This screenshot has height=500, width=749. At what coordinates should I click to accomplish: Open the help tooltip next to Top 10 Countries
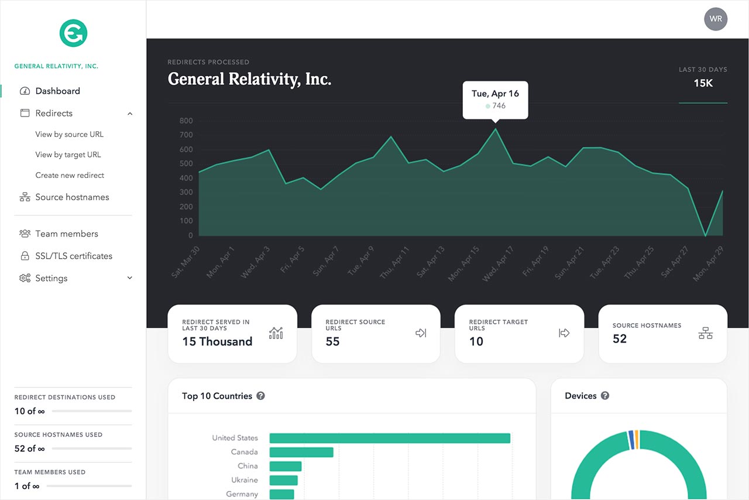260,396
